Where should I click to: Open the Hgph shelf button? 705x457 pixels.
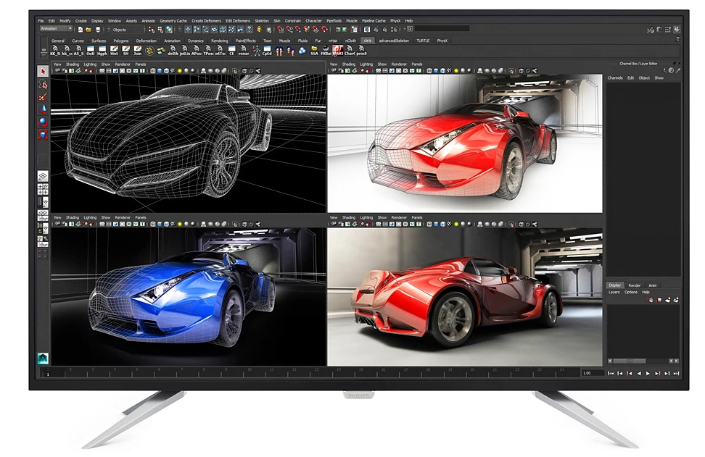[102, 50]
